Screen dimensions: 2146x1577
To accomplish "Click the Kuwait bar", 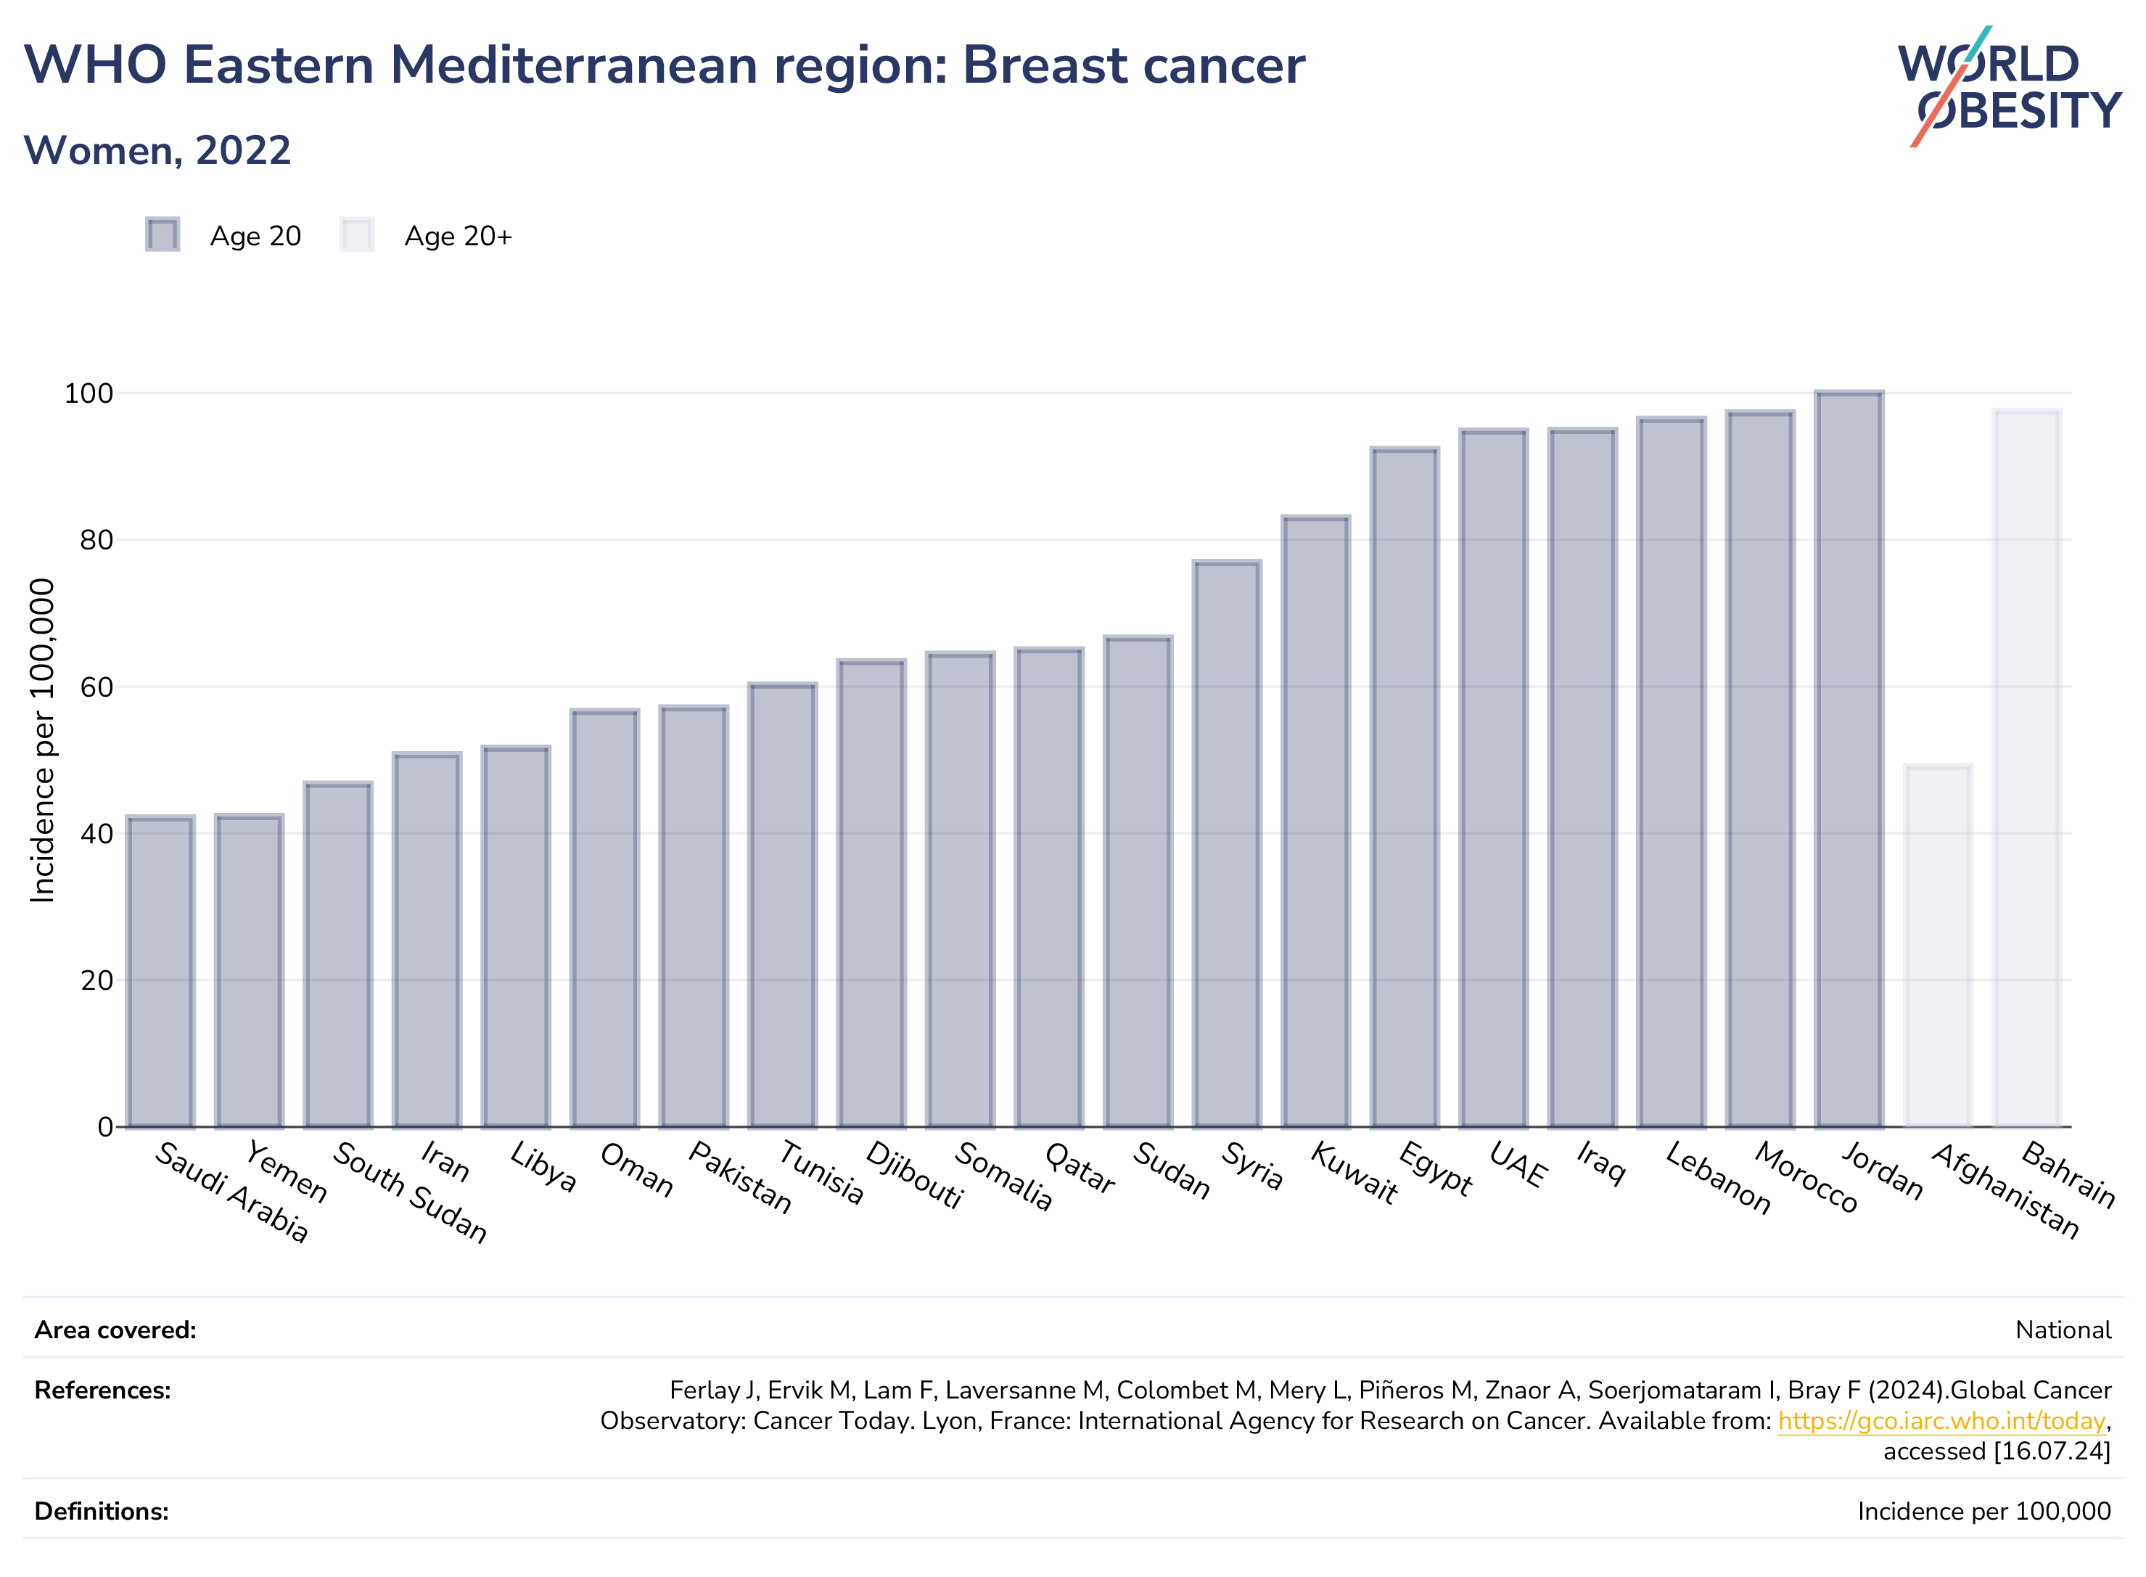I will coord(1316,821).
